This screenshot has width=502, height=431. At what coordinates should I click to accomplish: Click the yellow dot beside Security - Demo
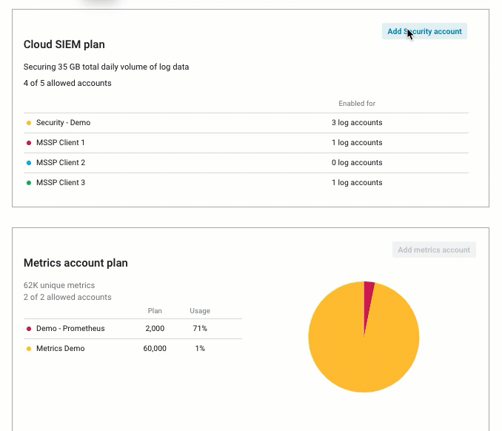tap(29, 123)
